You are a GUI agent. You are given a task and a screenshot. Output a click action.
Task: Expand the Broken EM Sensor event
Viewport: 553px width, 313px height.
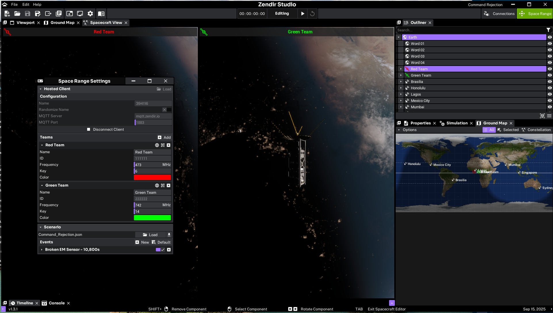pos(42,250)
